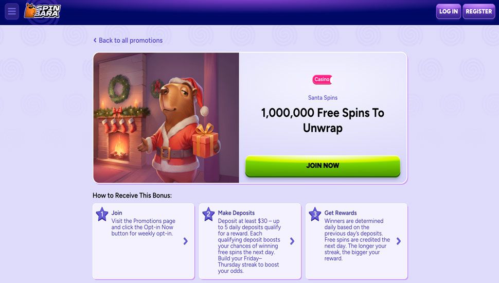Click the step 2 star icon
The width and height of the screenshot is (499, 283).
pos(208,214)
